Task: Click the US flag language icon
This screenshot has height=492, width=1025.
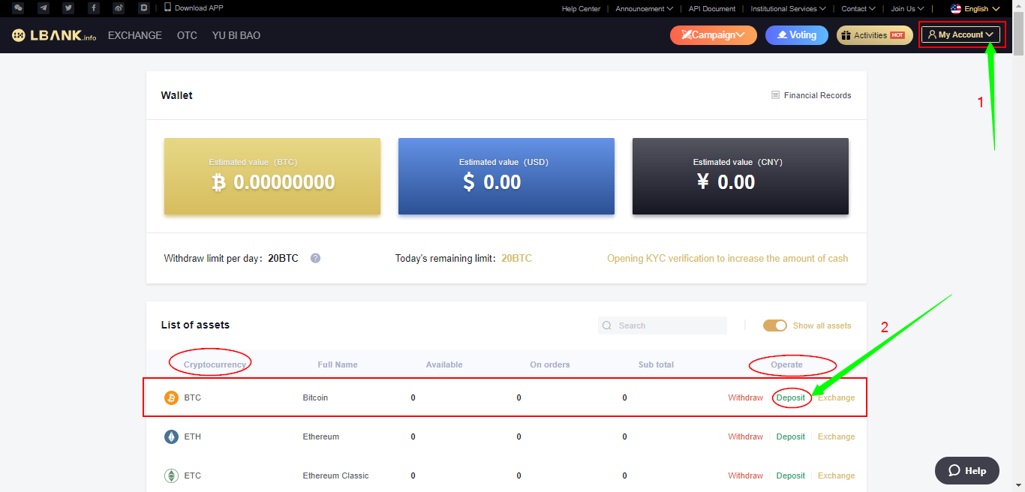Action: click(x=955, y=9)
